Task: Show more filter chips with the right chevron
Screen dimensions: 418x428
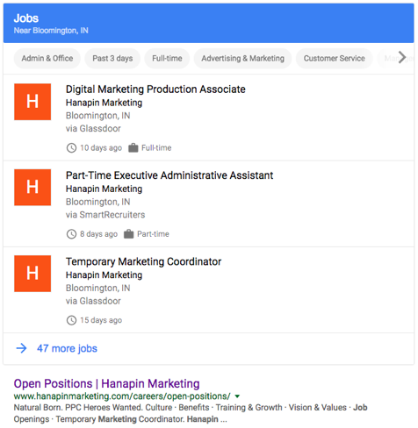Action: pos(402,57)
